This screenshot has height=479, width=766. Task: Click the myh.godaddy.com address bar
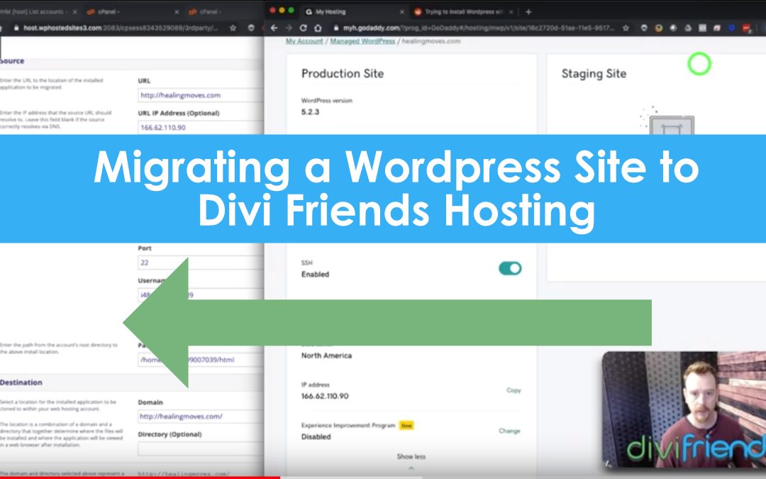pyautogui.click(x=479, y=28)
